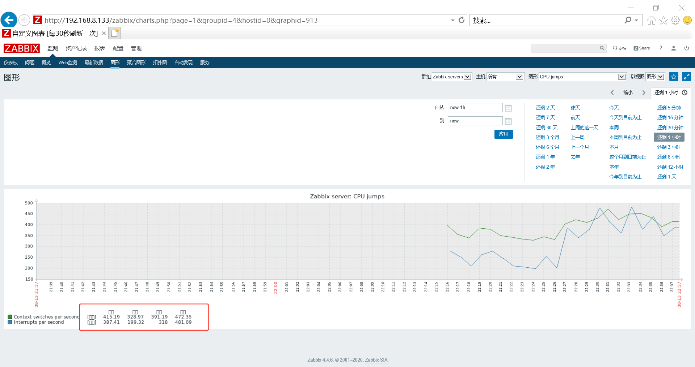Click the Zabbix search magnifier icon

602,48
